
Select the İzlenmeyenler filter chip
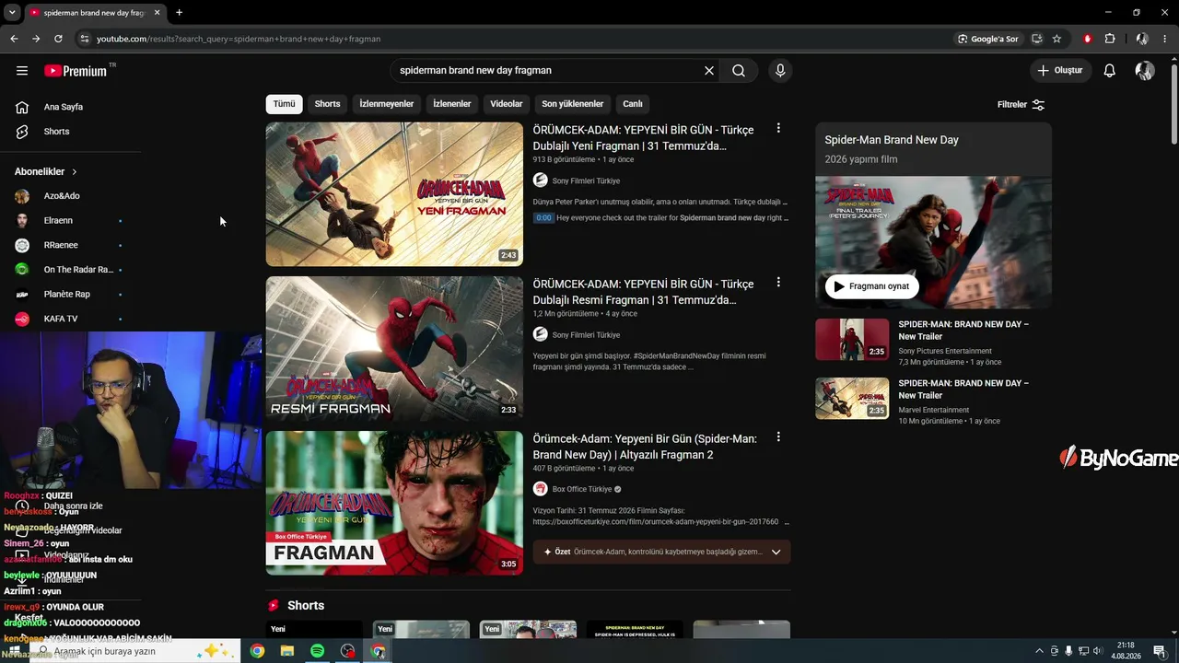tap(387, 104)
